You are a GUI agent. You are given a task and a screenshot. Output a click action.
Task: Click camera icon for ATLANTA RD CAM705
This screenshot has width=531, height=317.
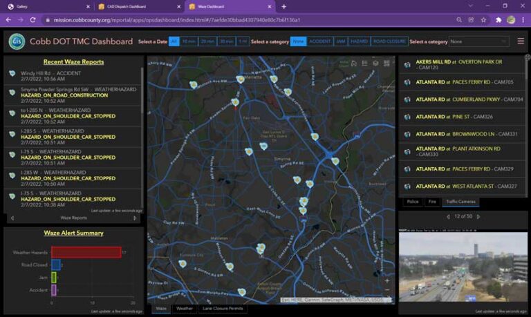click(x=407, y=82)
